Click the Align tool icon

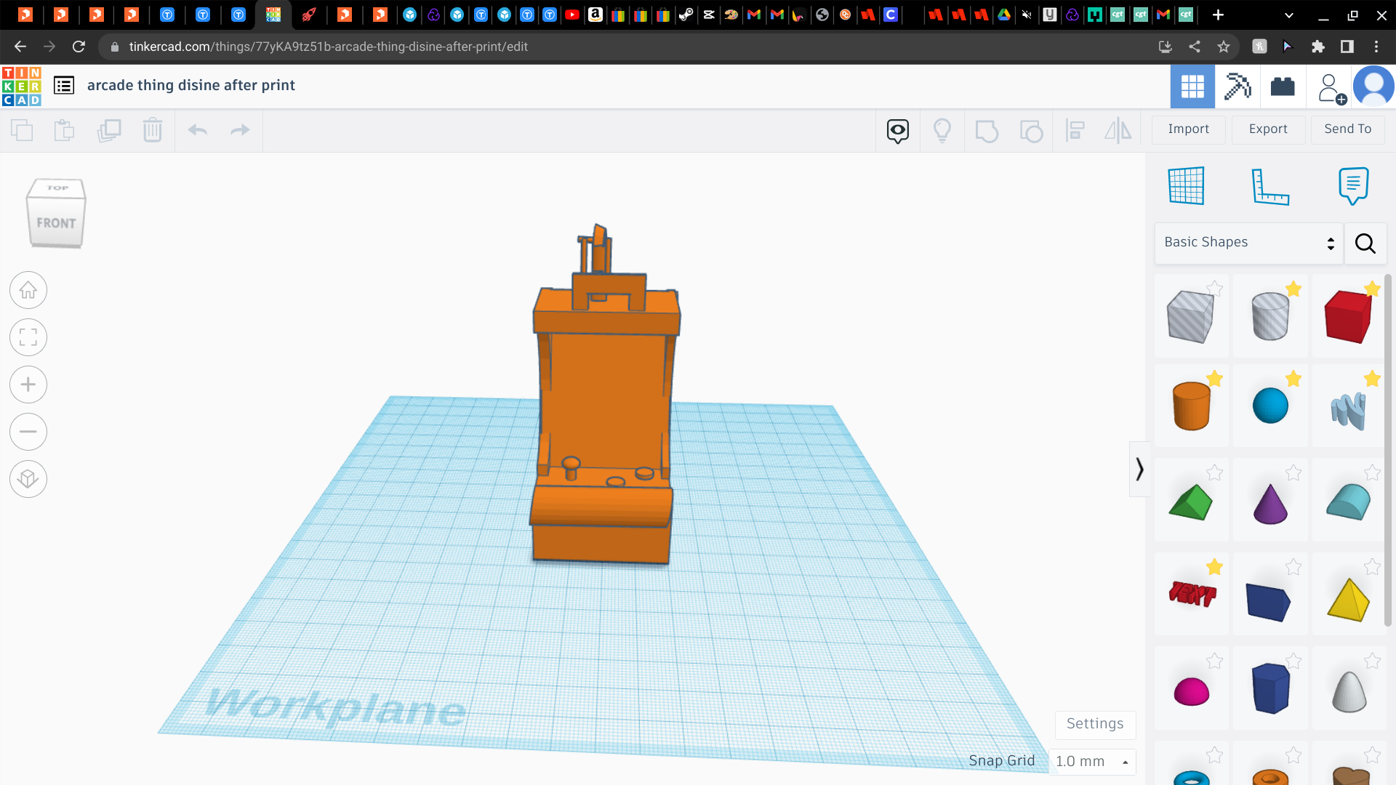(1075, 130)
